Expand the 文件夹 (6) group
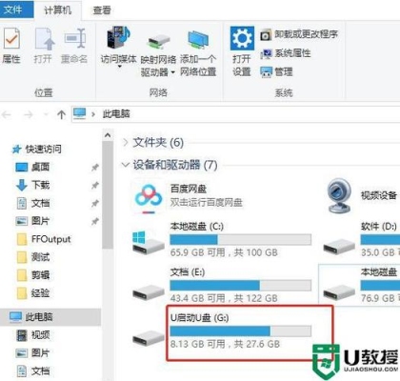This screenshot has width=400, height=381. pyautogui.click(x=126, y=143)
